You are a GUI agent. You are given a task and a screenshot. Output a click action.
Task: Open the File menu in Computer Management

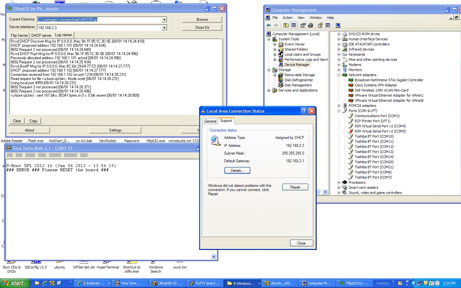click(275, 18)
